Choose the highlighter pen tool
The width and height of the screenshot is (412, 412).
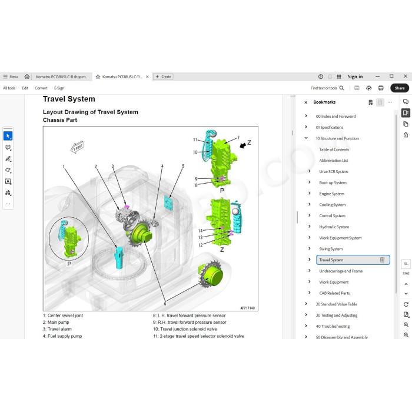[x=8, y=159]
